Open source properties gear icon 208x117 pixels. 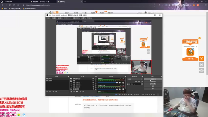click(x=77, y=92)
